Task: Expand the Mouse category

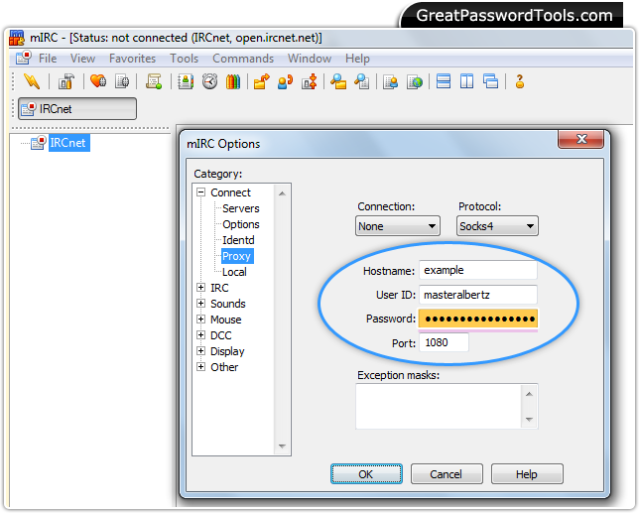Action: [200, 320]
